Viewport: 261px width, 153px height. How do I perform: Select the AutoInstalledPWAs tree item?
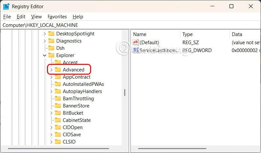pos(83,84)
